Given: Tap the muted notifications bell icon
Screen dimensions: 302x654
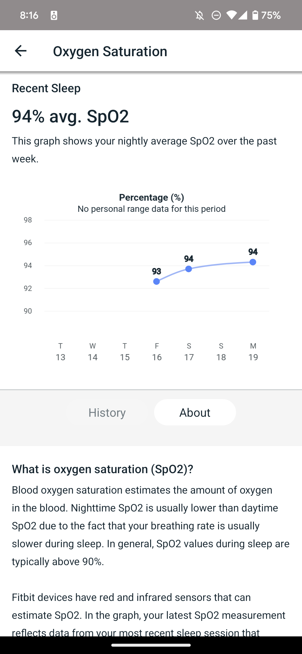Looking at the screenshot, I should (x=199, y=15).
